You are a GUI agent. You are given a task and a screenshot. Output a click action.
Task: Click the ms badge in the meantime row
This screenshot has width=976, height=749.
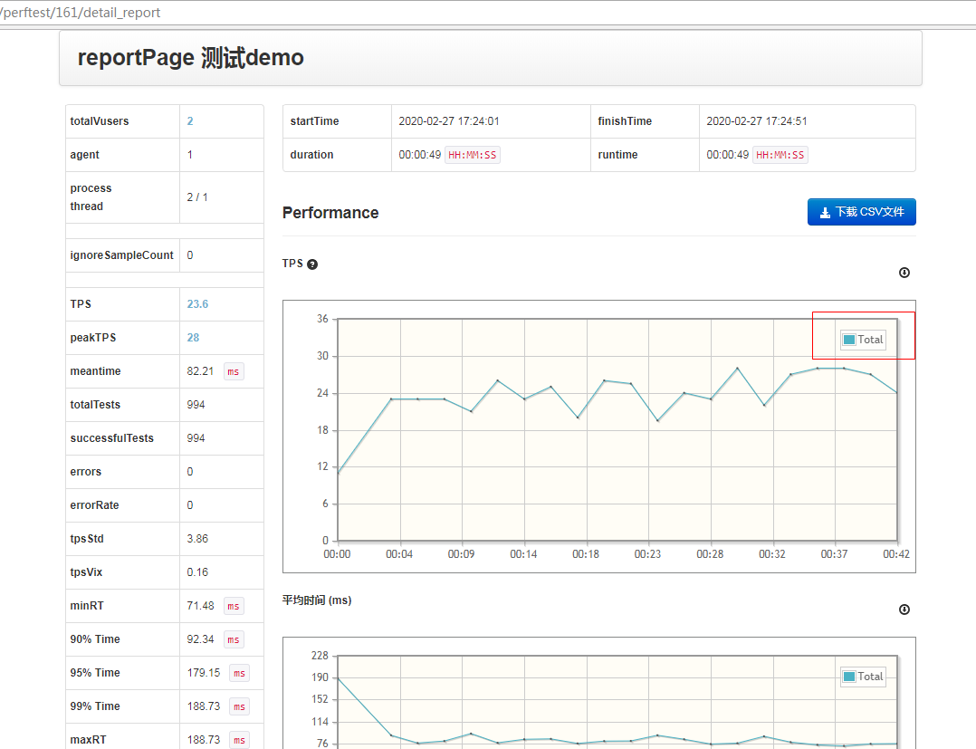[x=234, y=371]
